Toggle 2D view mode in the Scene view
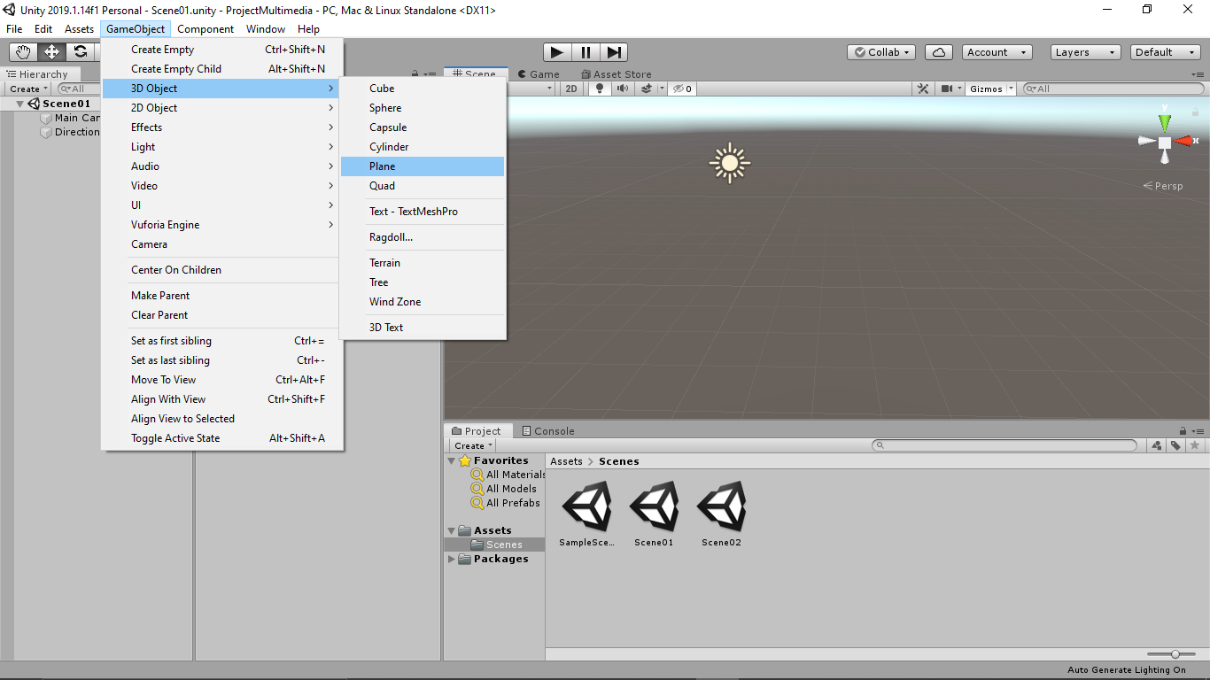 coord(571,88)
